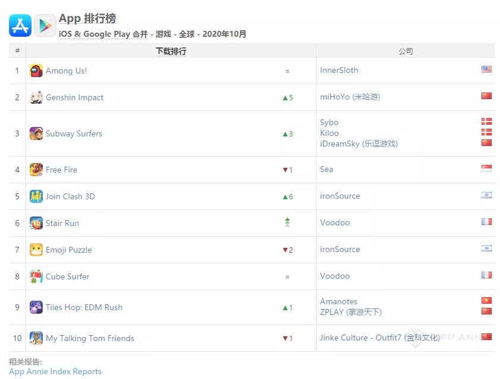Click the France flag in Cube Surfer row
Image resolution: width=500 pixels, height=379 pixels.
(486, 275)
